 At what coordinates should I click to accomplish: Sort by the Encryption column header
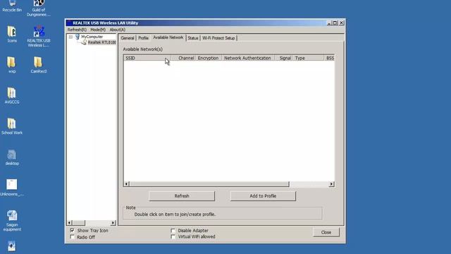click(x=209, y=58)
